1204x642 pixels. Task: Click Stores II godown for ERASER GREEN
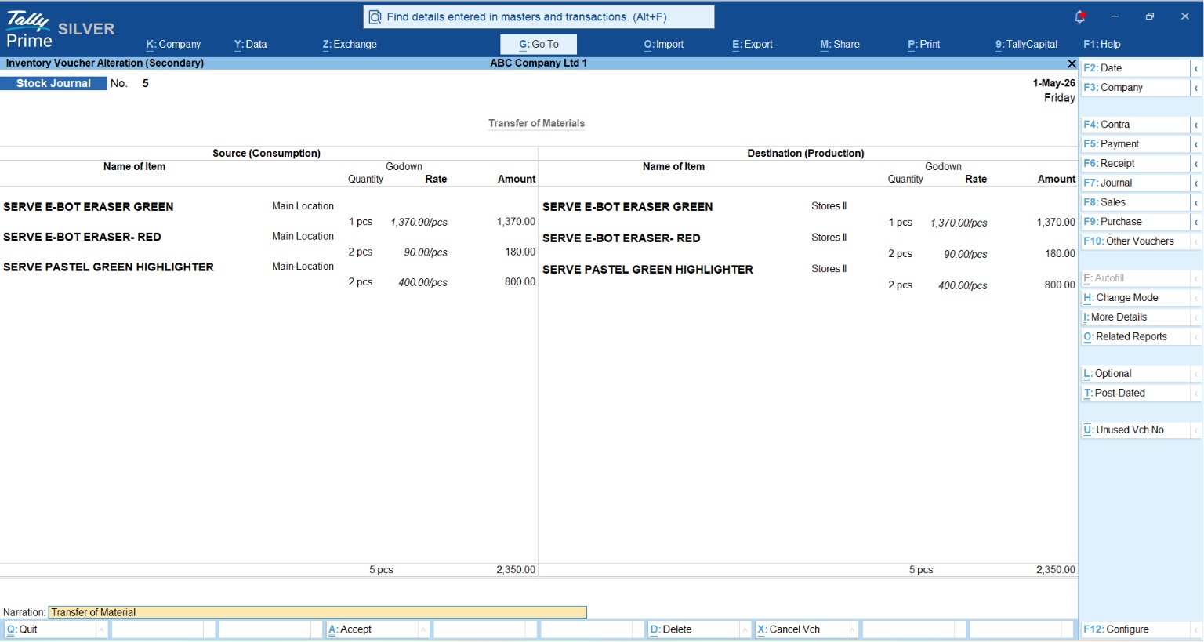pos(829,206)
